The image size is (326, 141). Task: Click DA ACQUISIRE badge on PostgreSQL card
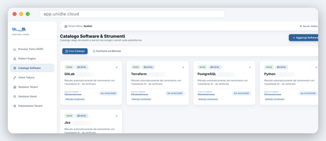click(x=241, y=93)
